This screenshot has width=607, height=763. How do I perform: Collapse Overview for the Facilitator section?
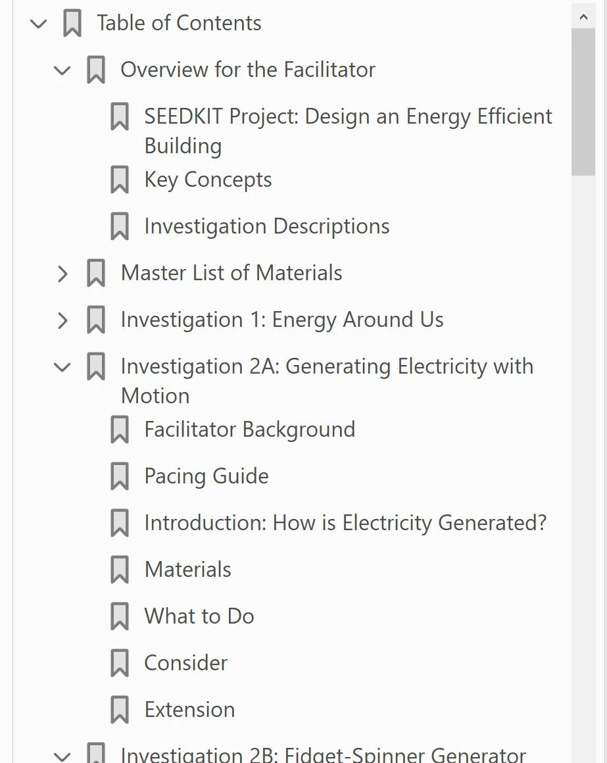click(x=62, y=70)
